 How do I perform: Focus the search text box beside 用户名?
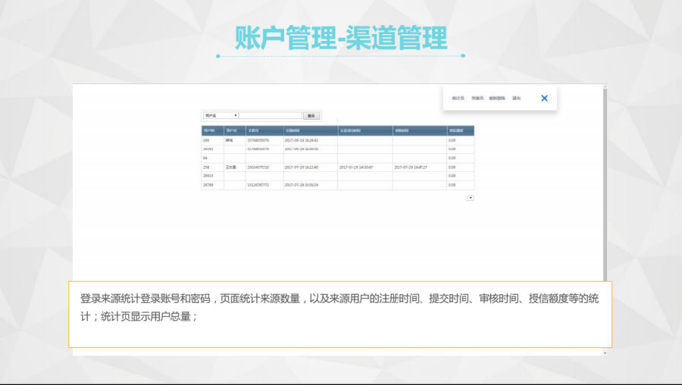click(271, 115)
